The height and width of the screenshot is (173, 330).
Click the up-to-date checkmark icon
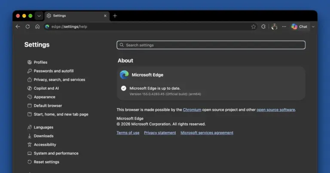tap(124, 88)
